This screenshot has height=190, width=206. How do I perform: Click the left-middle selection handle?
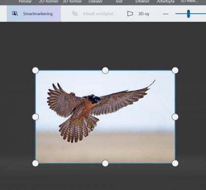pyautogui.click(x=35, y=117)
